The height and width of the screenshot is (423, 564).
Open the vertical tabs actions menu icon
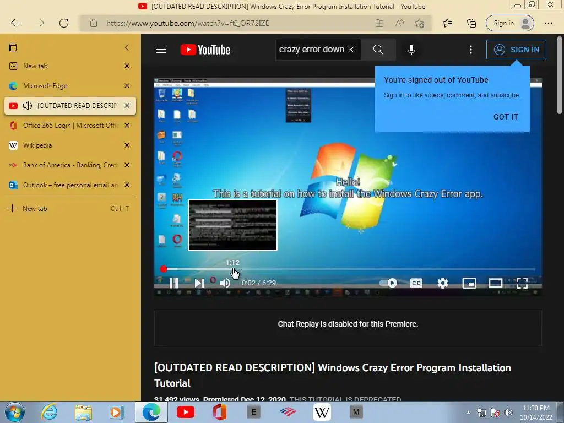coord(13,47)
